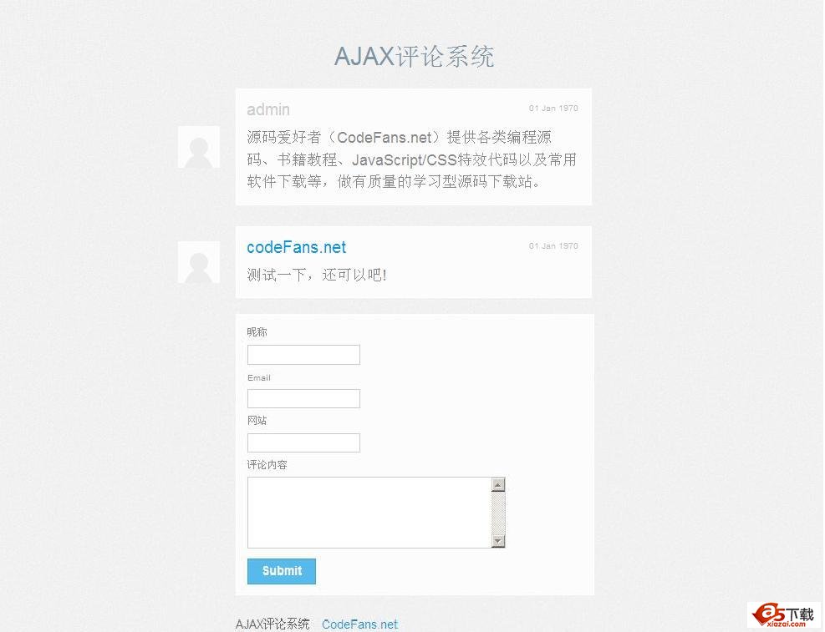
Task: Click the admin comment body text
Action: point(412,159)
